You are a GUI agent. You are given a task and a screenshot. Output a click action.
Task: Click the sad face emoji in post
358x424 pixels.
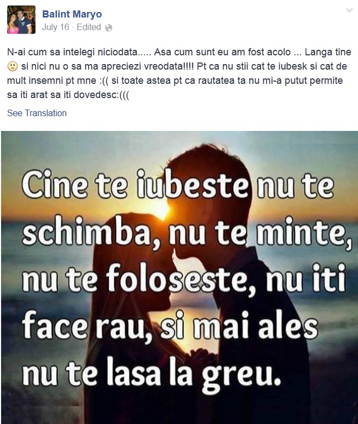pos(13,66)
